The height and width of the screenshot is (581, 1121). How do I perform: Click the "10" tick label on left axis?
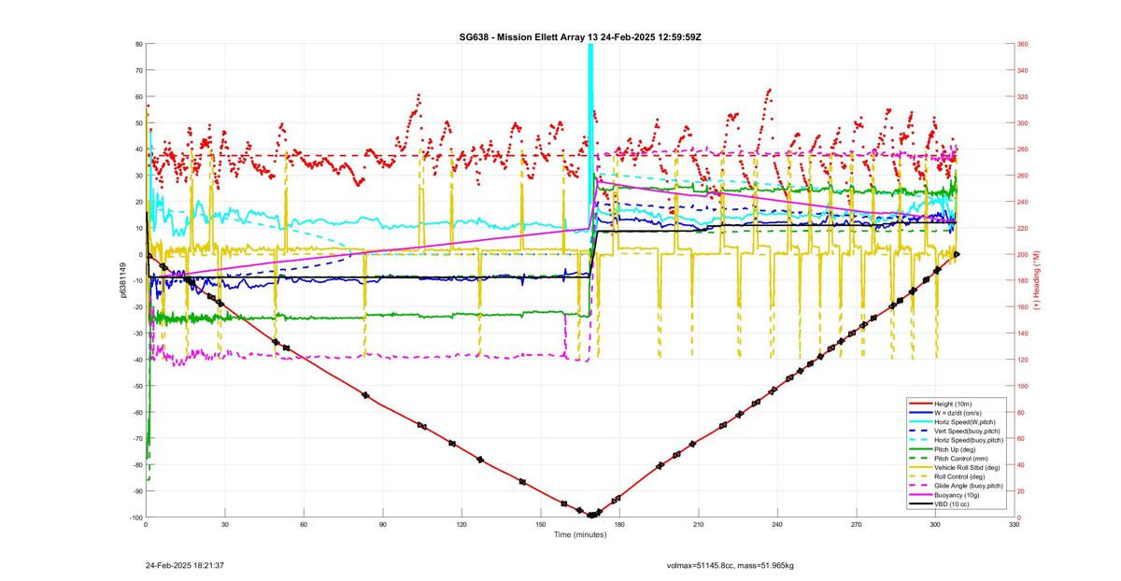(x=138, y=228)
